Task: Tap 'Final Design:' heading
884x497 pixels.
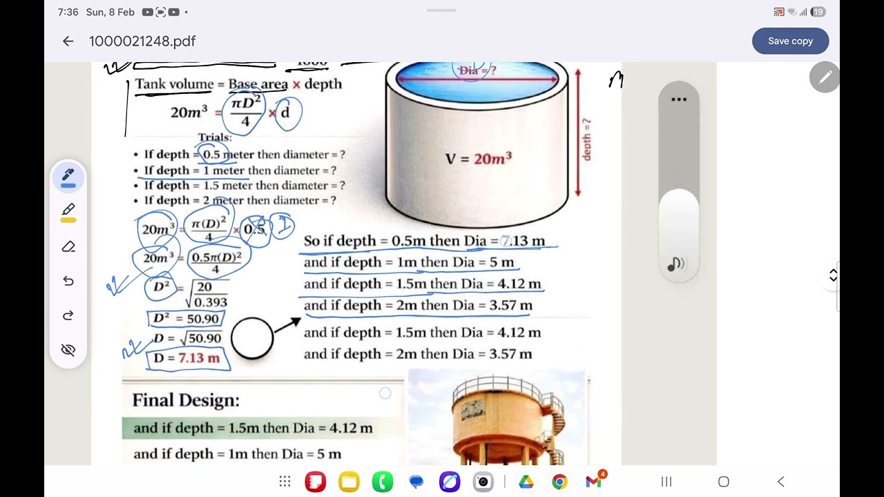Action: [x=186, y=400]
